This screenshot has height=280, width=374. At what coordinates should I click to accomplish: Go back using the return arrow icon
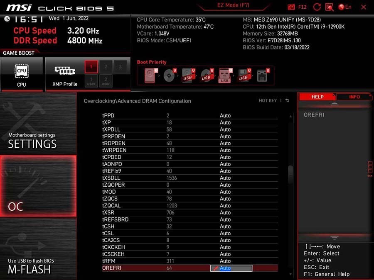[288, 101]
